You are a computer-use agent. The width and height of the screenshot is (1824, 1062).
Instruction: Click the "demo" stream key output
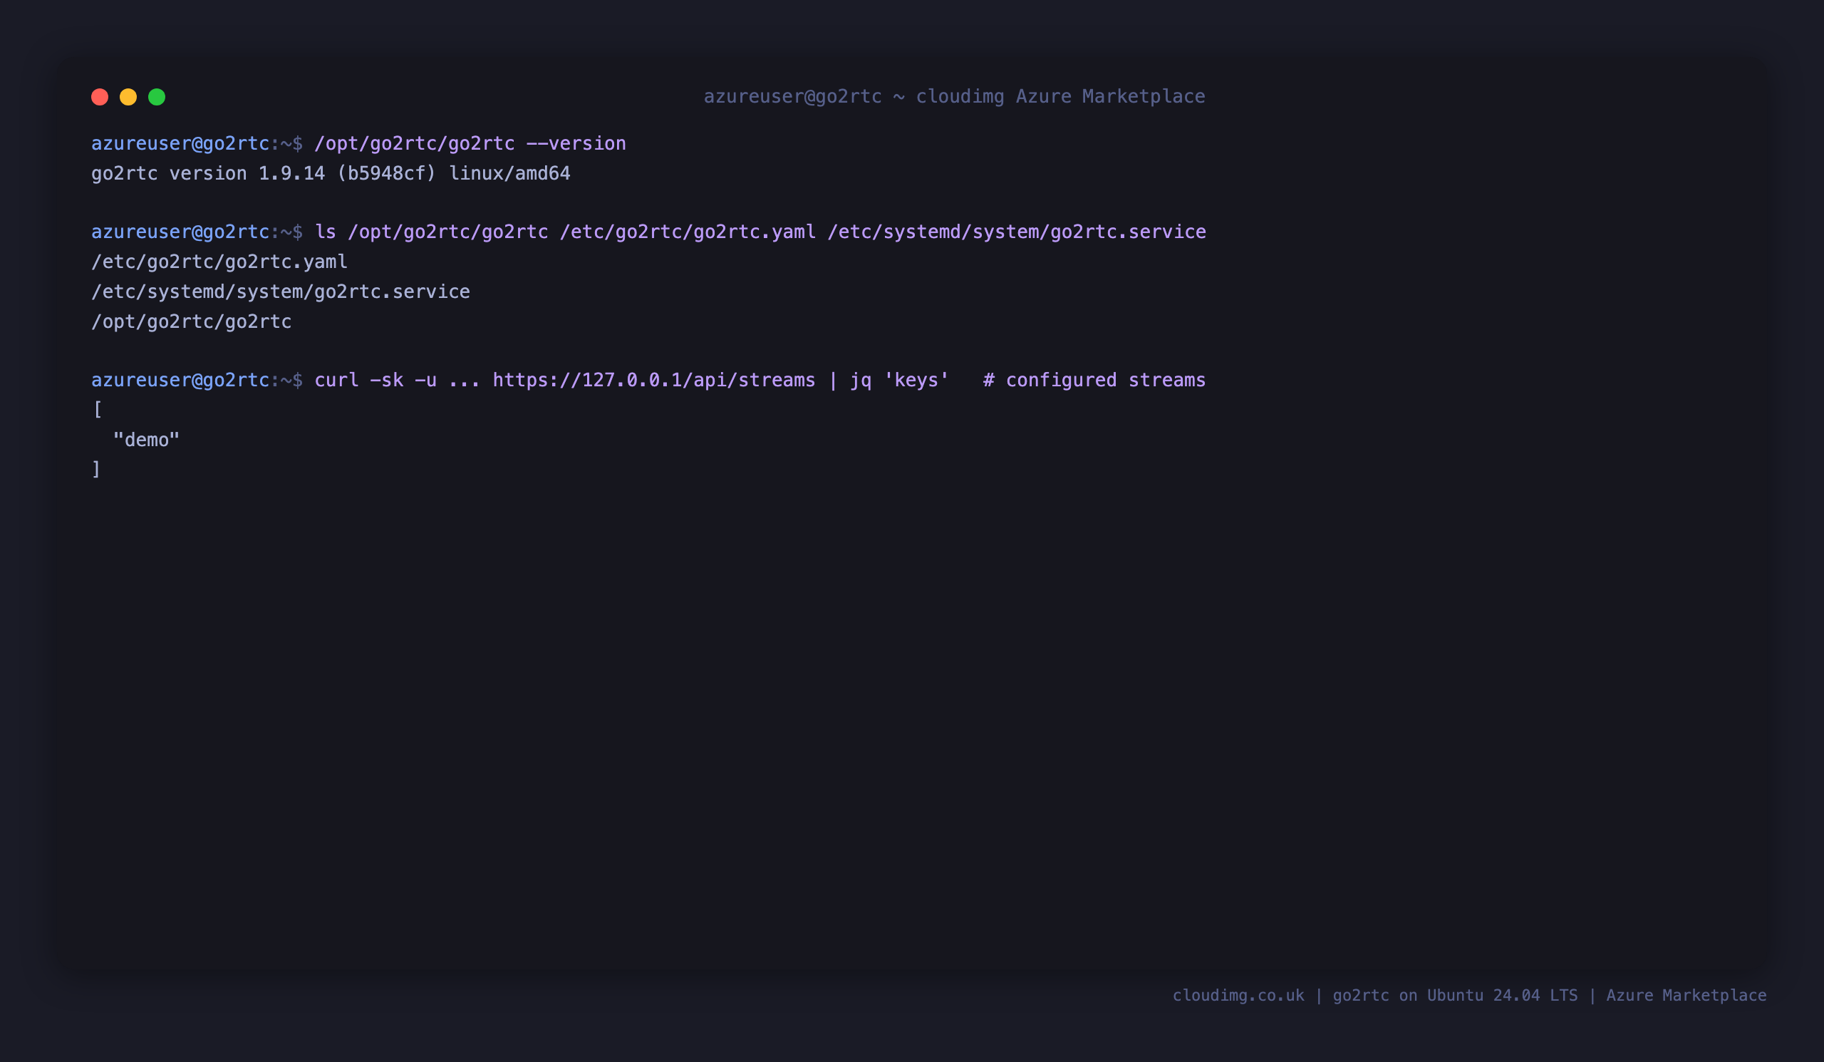click(146, 440)
